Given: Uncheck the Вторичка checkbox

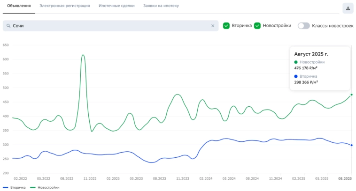Looking at the screenshot, I should tap(226, 26).
